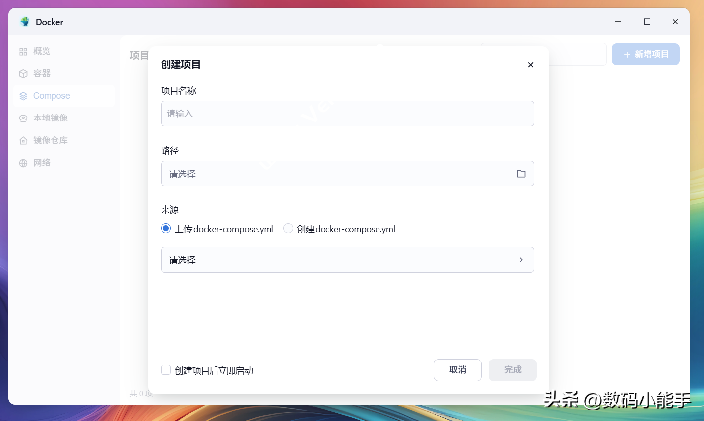Click the 创建项目 dialog title
The width and height of the screenshot is (704, 421).
coord(181,64)
